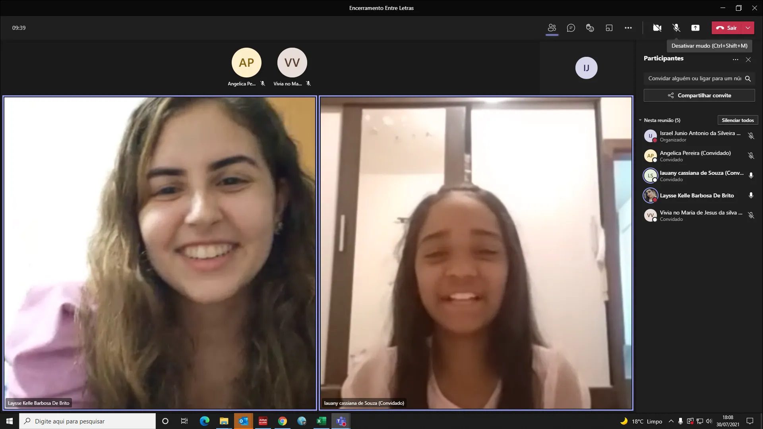Select Israel Junio Antonio da Silveira participant
This screenshot has width=763, height=429.
(699, 136)
